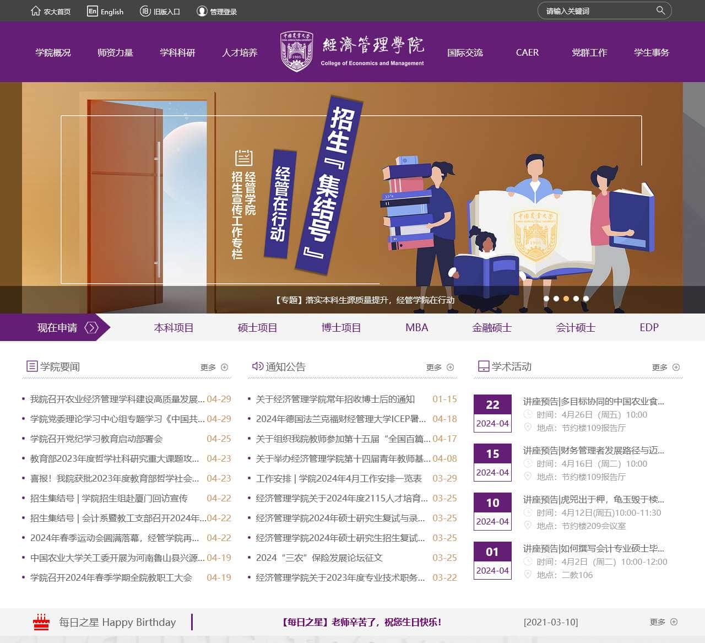
Task: Open the 学生事务 menu
Action: tap(652, 52)
